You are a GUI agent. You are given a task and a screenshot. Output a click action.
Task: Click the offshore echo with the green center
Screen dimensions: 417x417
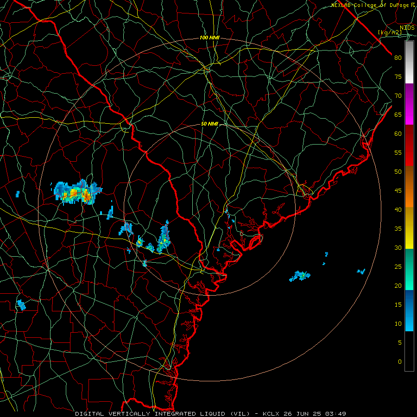coord(300,276)
